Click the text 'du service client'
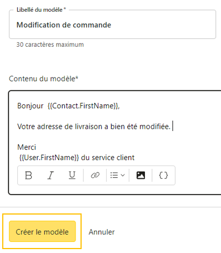 coord(108,158)
